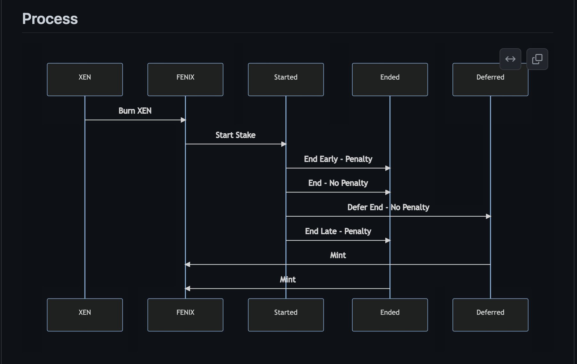Click the upper Mint arrow label
Screen dimensions: 577x364
338,255
